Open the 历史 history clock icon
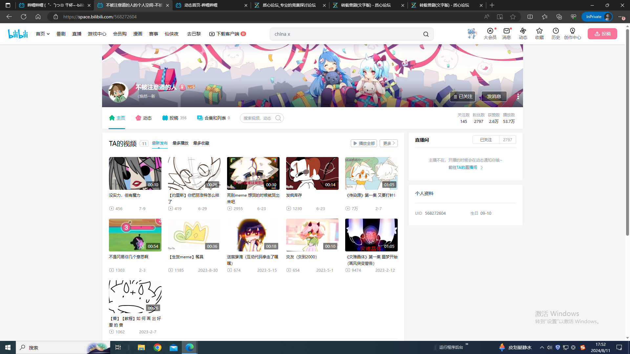630x354 pixels. pyautogui.click(x=556, y=33)
